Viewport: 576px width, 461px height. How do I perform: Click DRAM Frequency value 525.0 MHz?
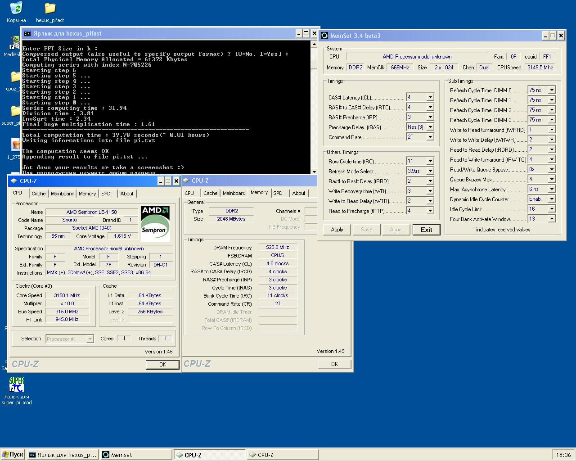coord(278,248)
